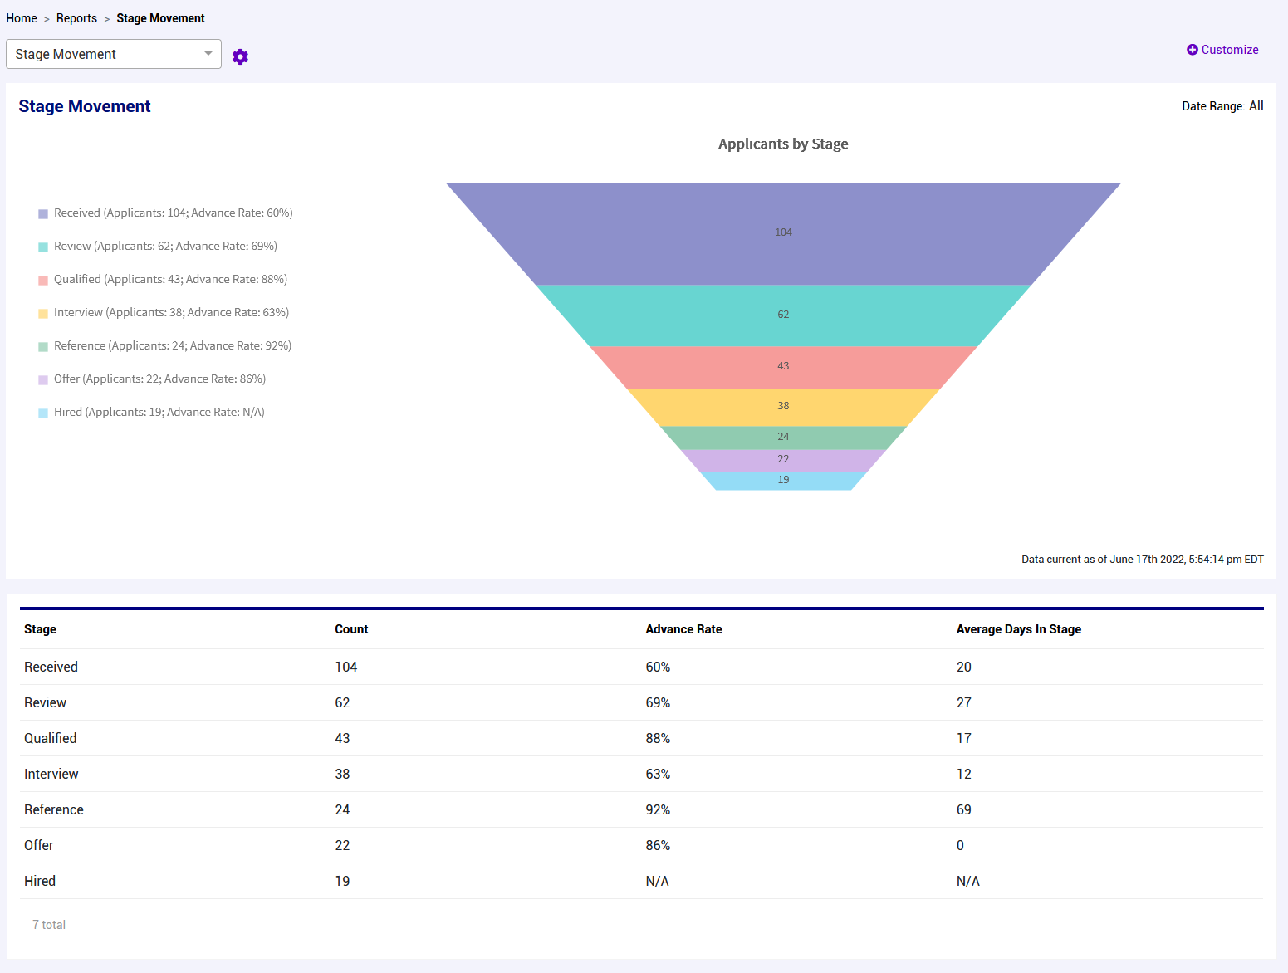
Task: Click the Qualified row in the table
Action: coord(50,738)
